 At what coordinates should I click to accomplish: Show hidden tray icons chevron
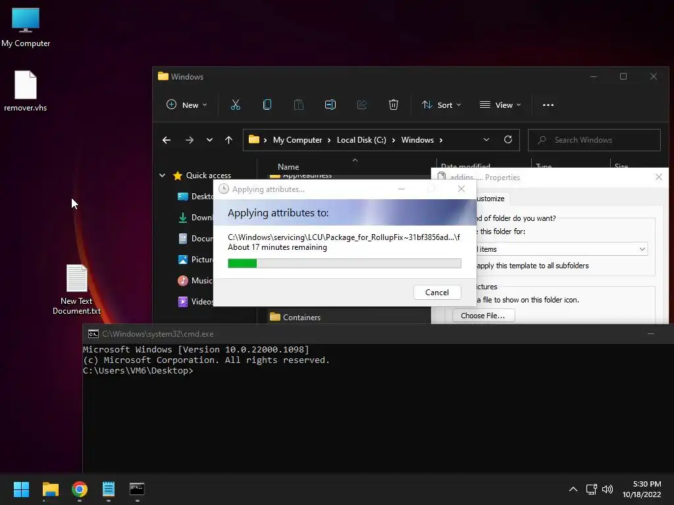[573, 489]
